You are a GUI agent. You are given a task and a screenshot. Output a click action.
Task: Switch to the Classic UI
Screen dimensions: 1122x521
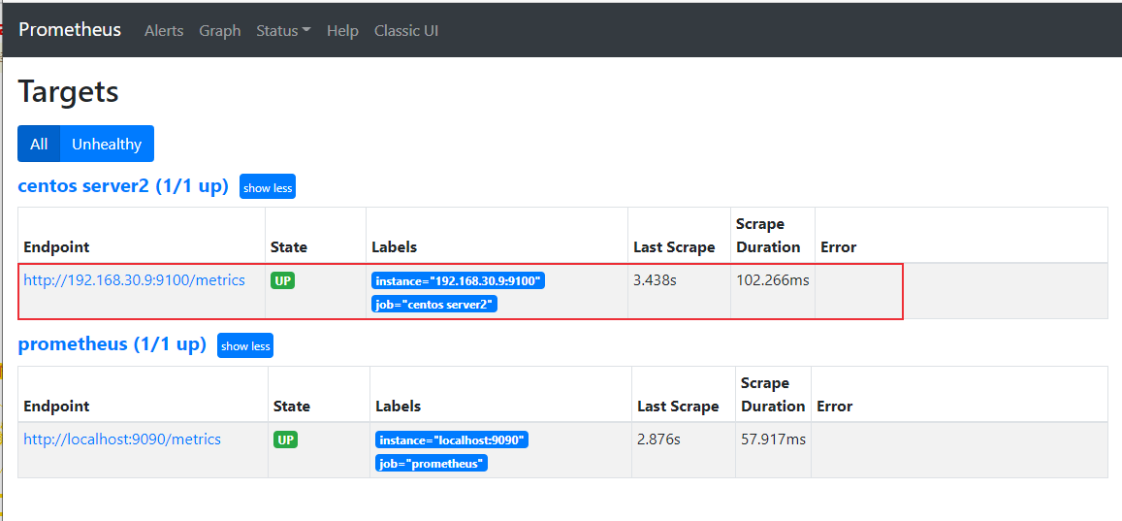pos(406,31)
